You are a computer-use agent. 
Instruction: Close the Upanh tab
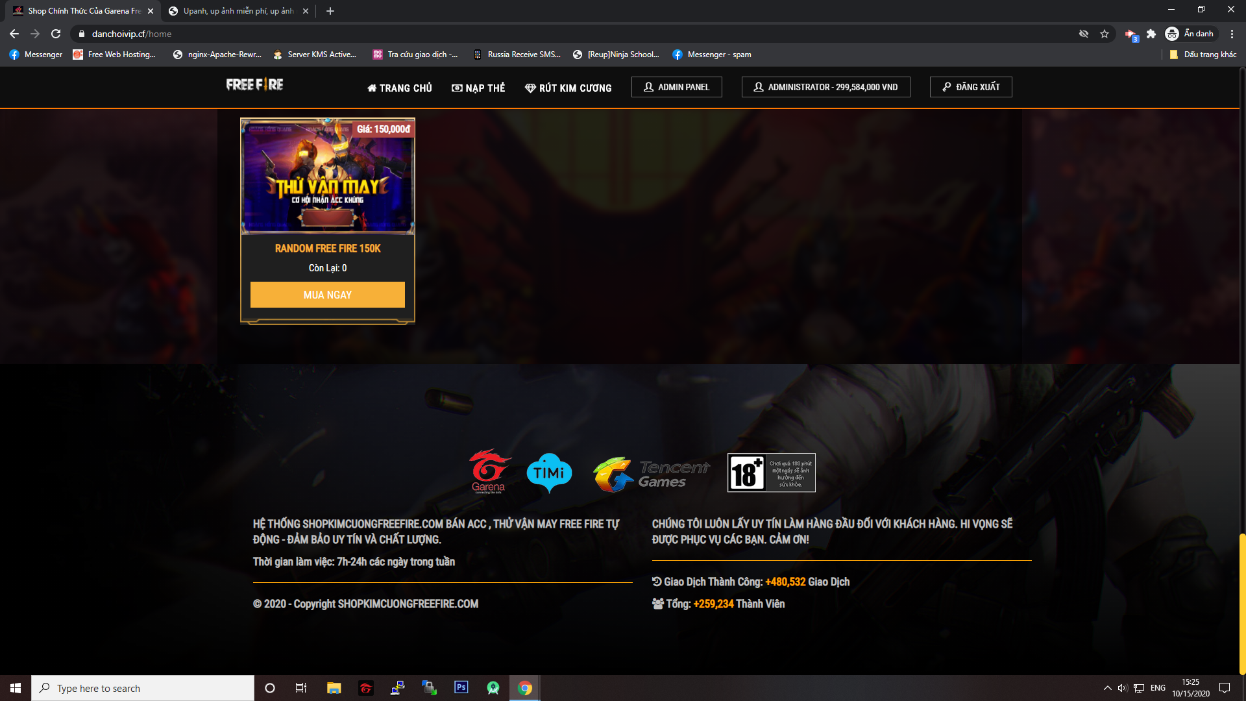pos(306,11)
